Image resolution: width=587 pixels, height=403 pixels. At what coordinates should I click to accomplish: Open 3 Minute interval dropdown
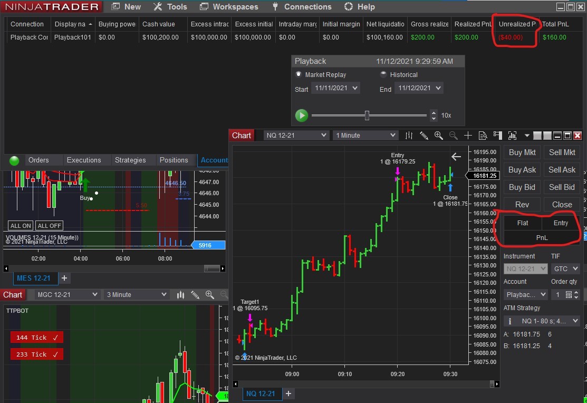coord(136,295)
